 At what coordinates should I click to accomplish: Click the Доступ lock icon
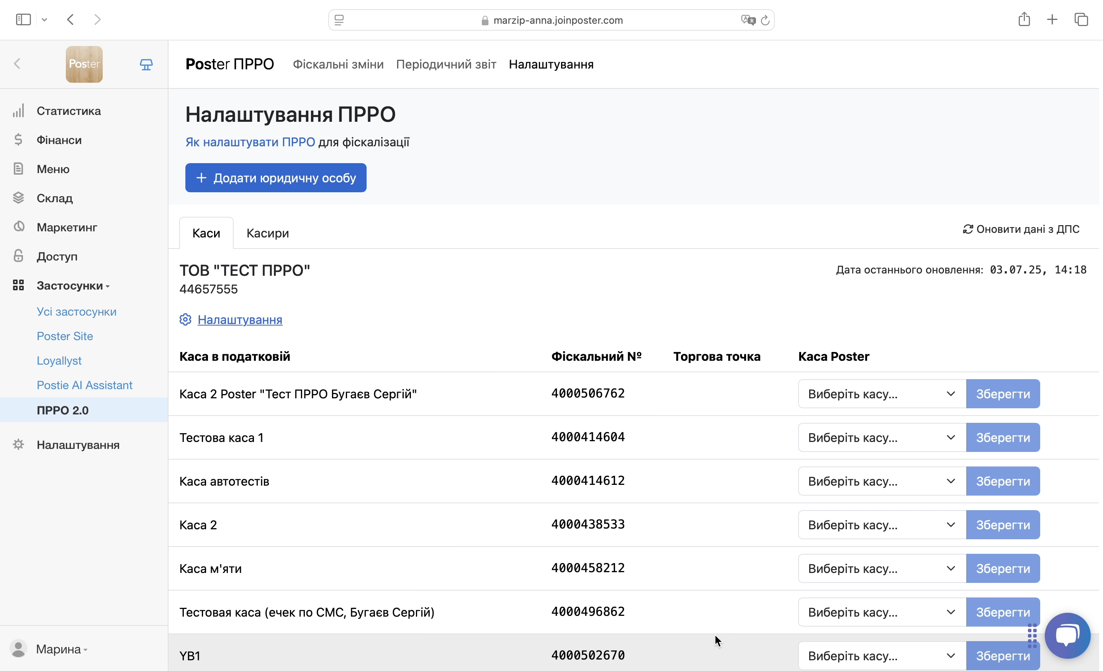coord(18,256)
